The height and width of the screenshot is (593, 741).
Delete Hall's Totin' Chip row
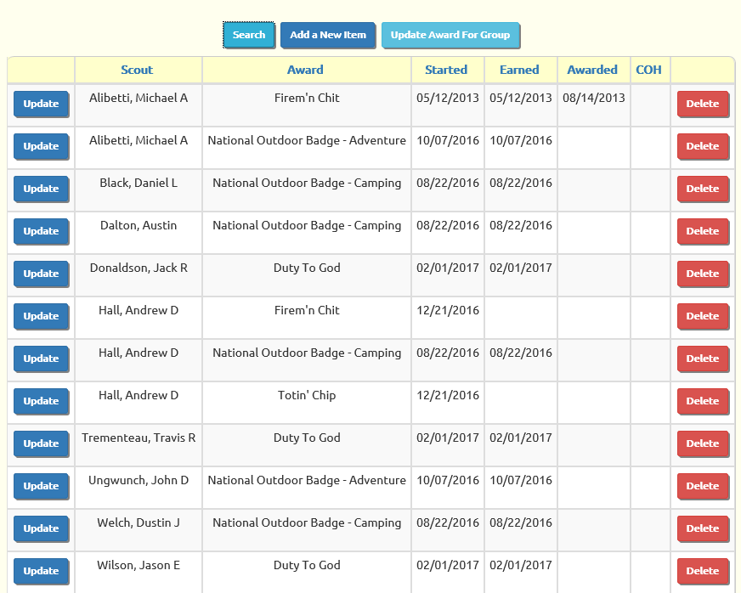pyautogui.click(x=703, y=402)
